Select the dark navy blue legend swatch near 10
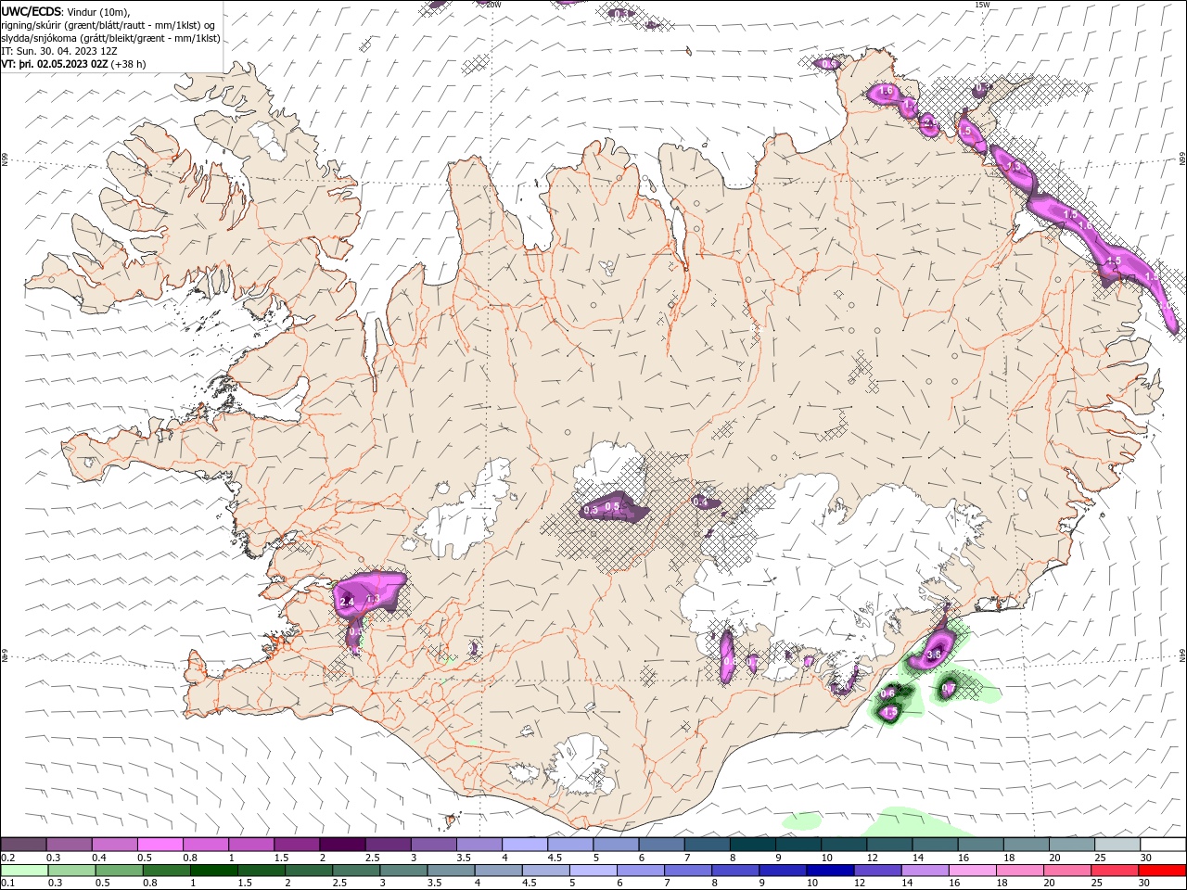 [828, 871]
